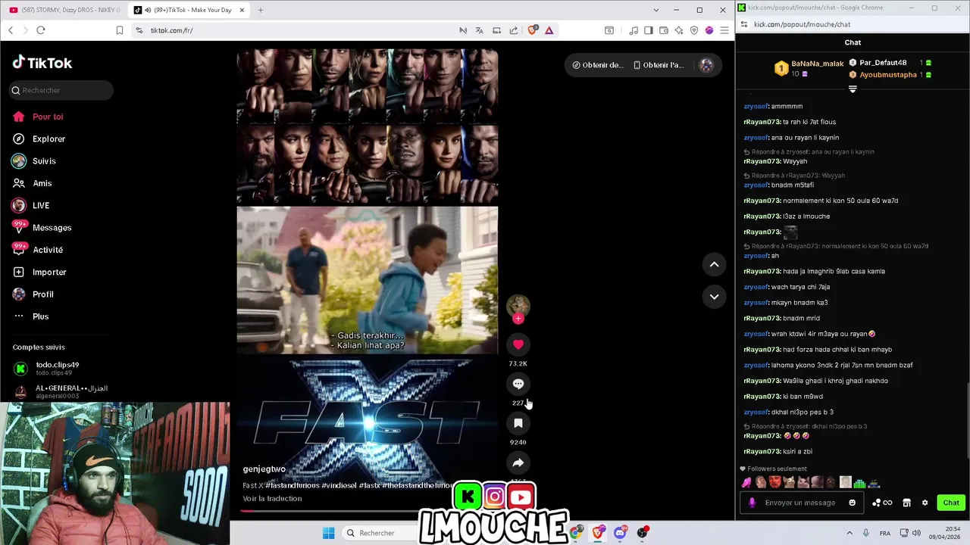Click Envoyer un message chat input
The height and width of the screenshot is (545, 970).
pyautogui.click(x=800, y=503)
